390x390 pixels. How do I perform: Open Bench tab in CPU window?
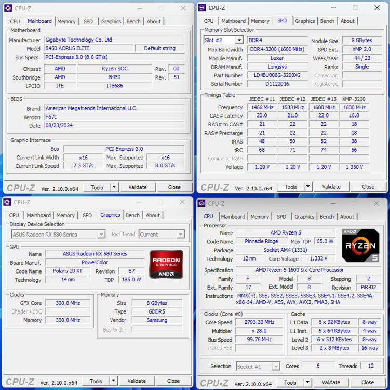pos(327,217)
